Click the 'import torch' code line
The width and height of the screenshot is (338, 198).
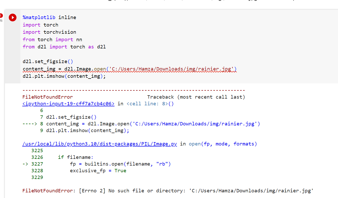pyautogui.click(x=40, y=25)
